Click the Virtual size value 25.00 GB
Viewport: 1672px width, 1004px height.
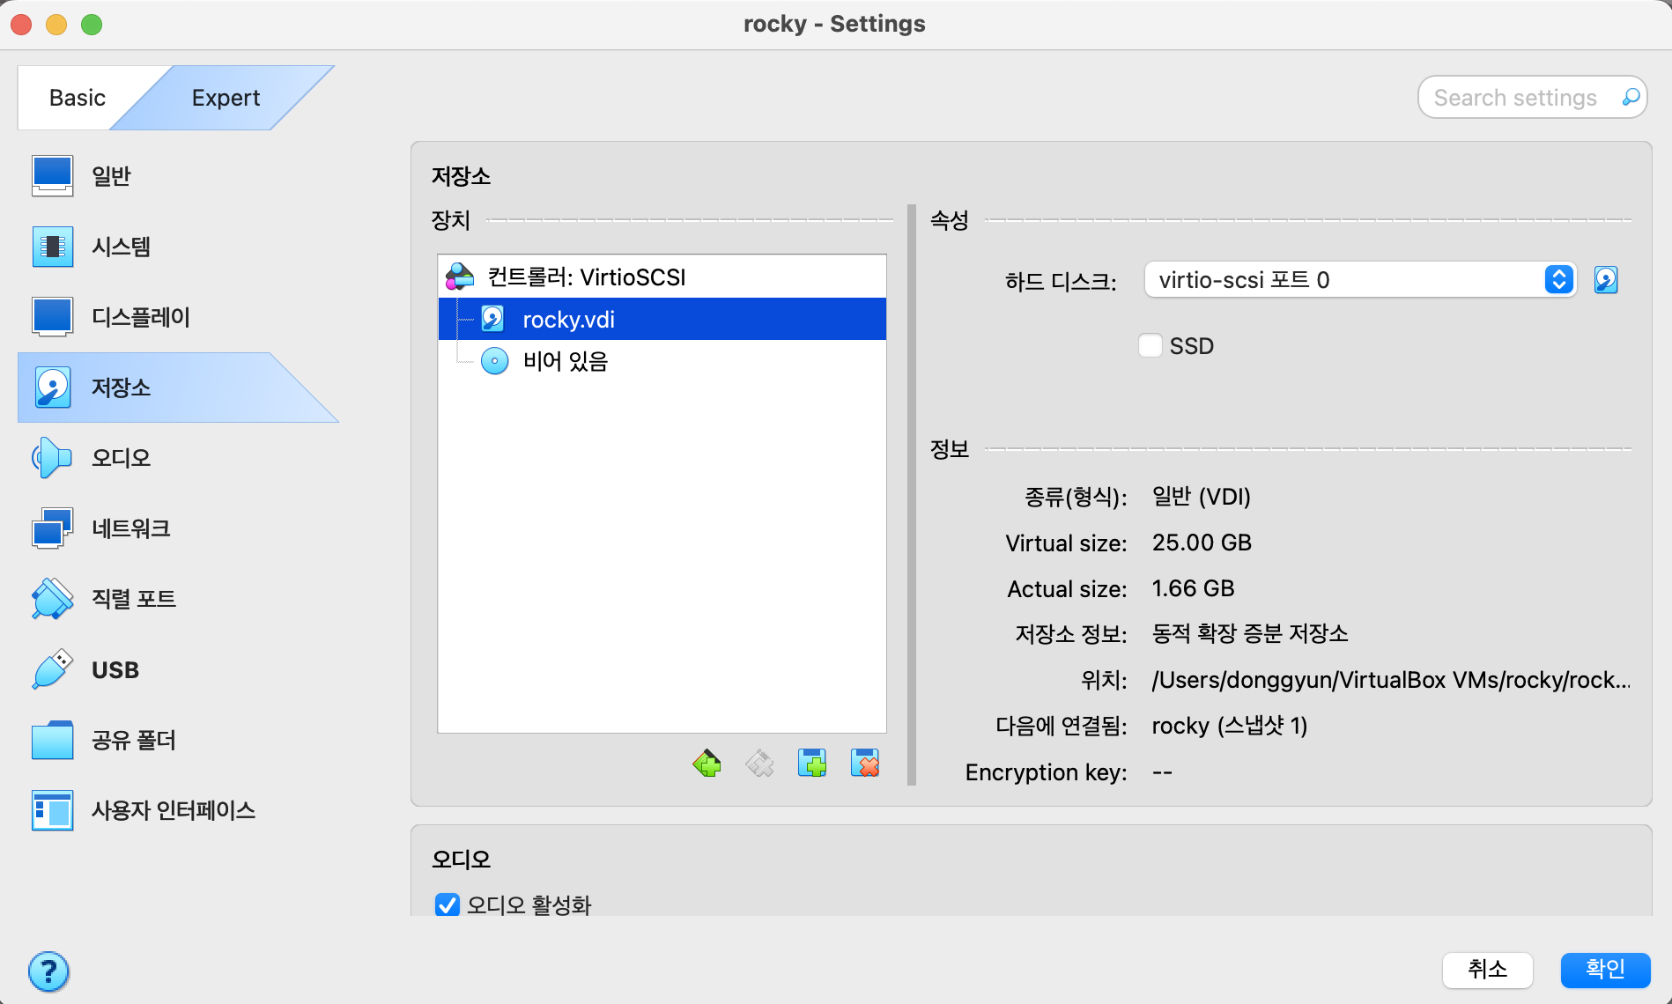tap(1202, 543)
